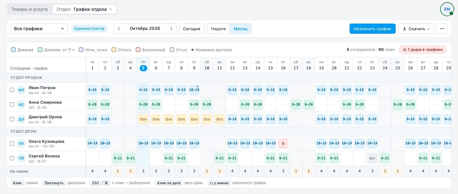Click Ivan Petrov's ИП avatar
Image resolution: width=458 pixels, height=194 pixels.
tap(21, 90)
